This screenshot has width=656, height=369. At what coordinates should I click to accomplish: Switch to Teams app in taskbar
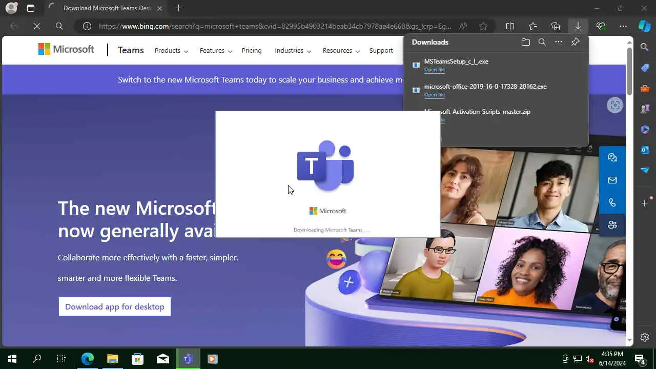point(188,359)
